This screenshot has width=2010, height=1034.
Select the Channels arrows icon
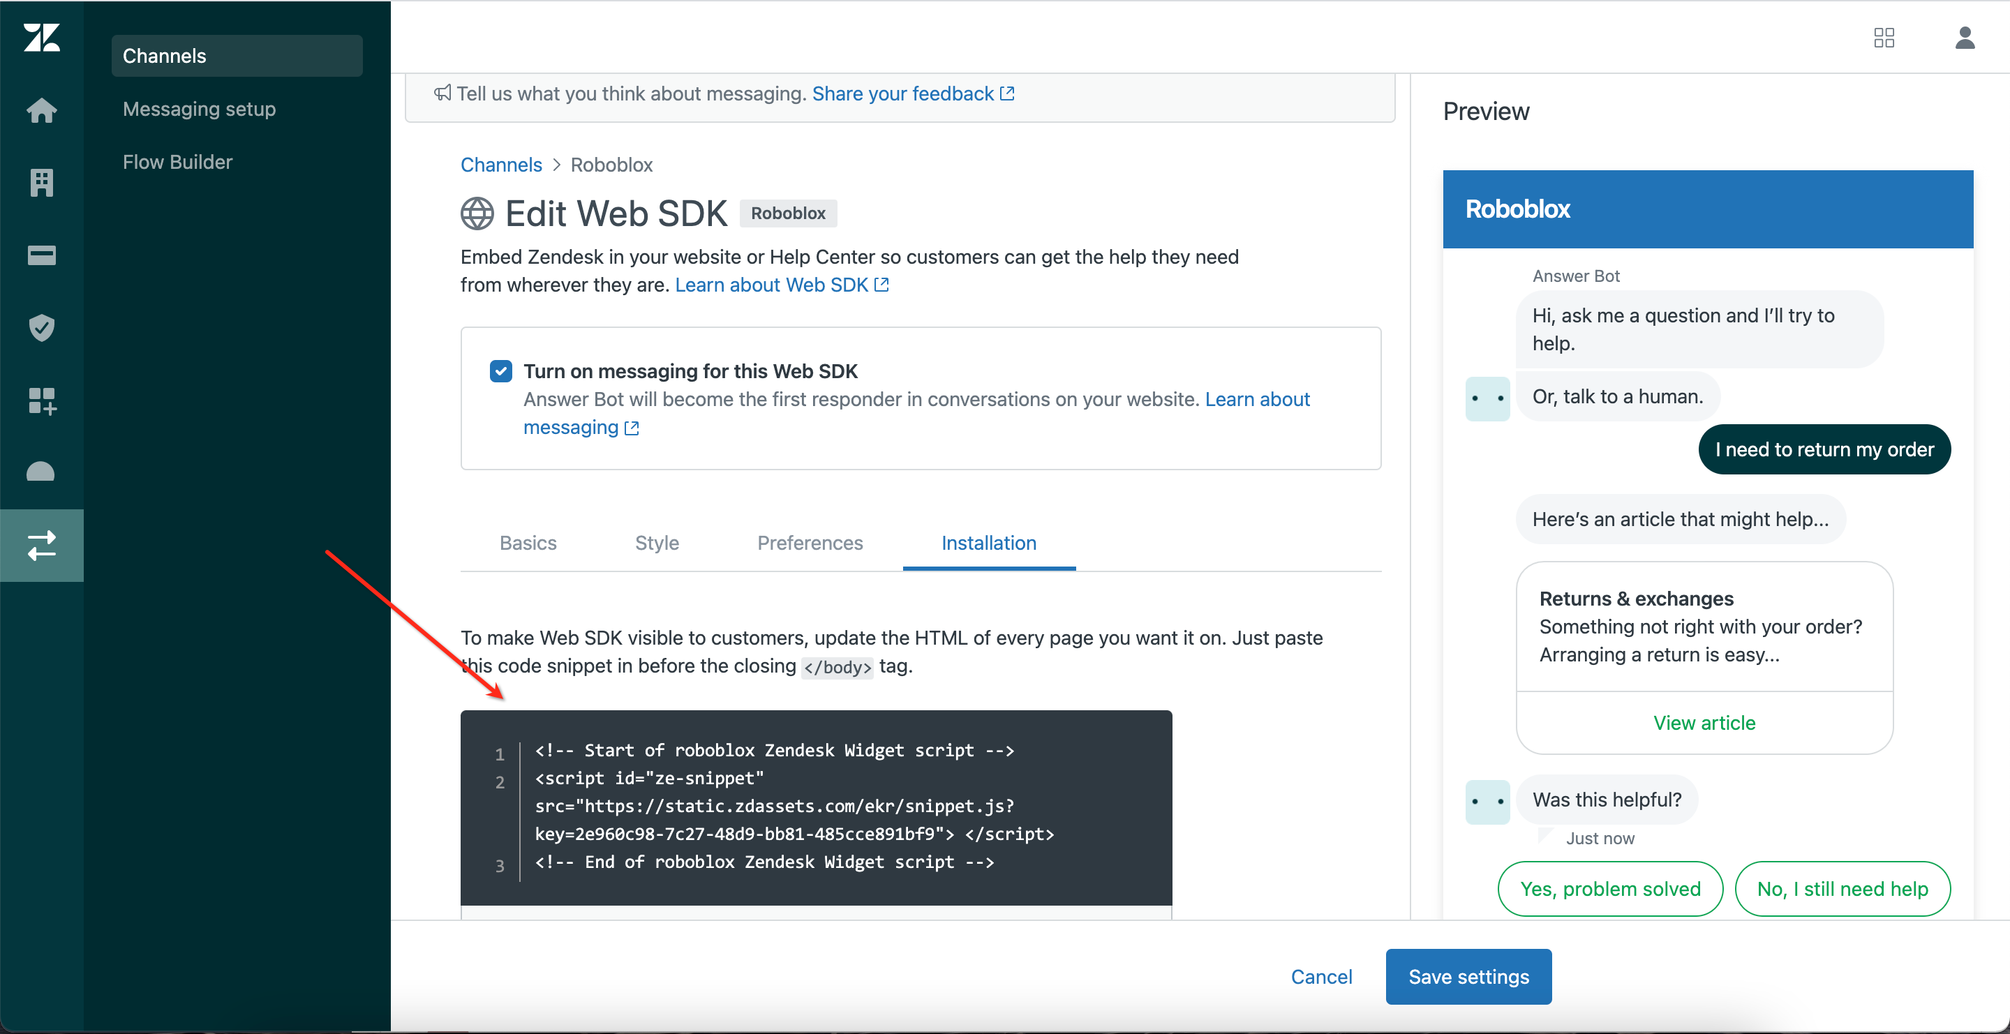pos(41,545)
